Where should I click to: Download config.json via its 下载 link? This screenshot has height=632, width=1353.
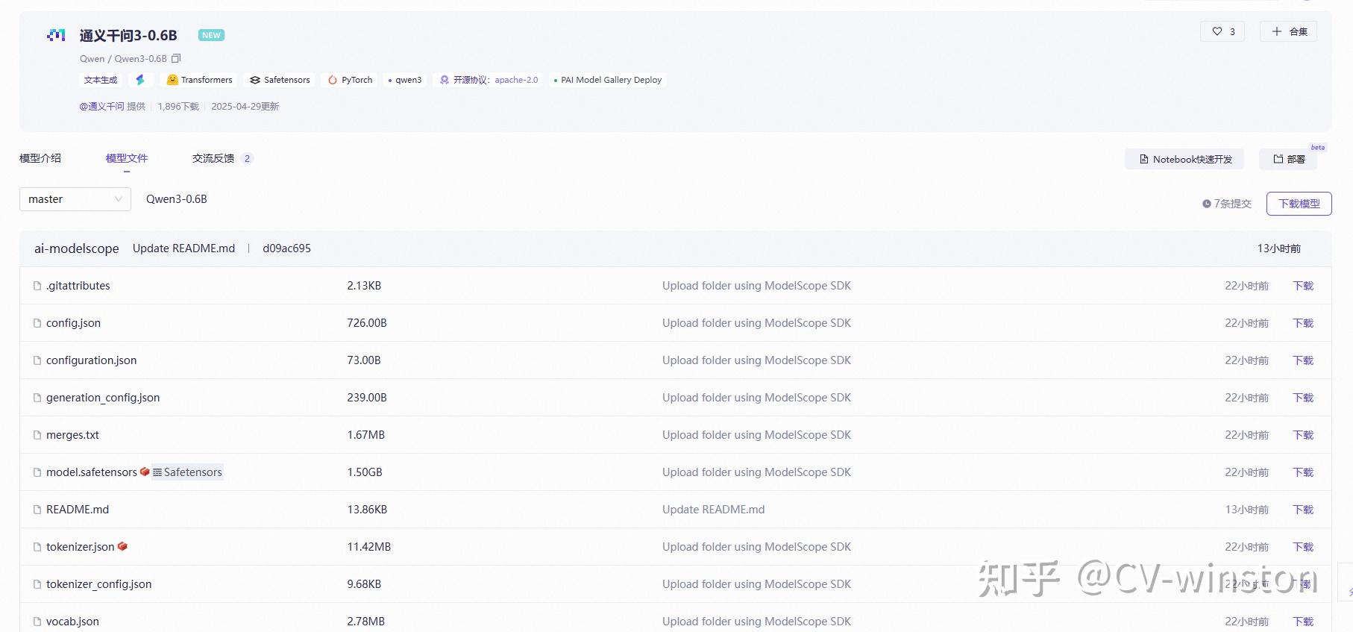[x=1303, y=323]
